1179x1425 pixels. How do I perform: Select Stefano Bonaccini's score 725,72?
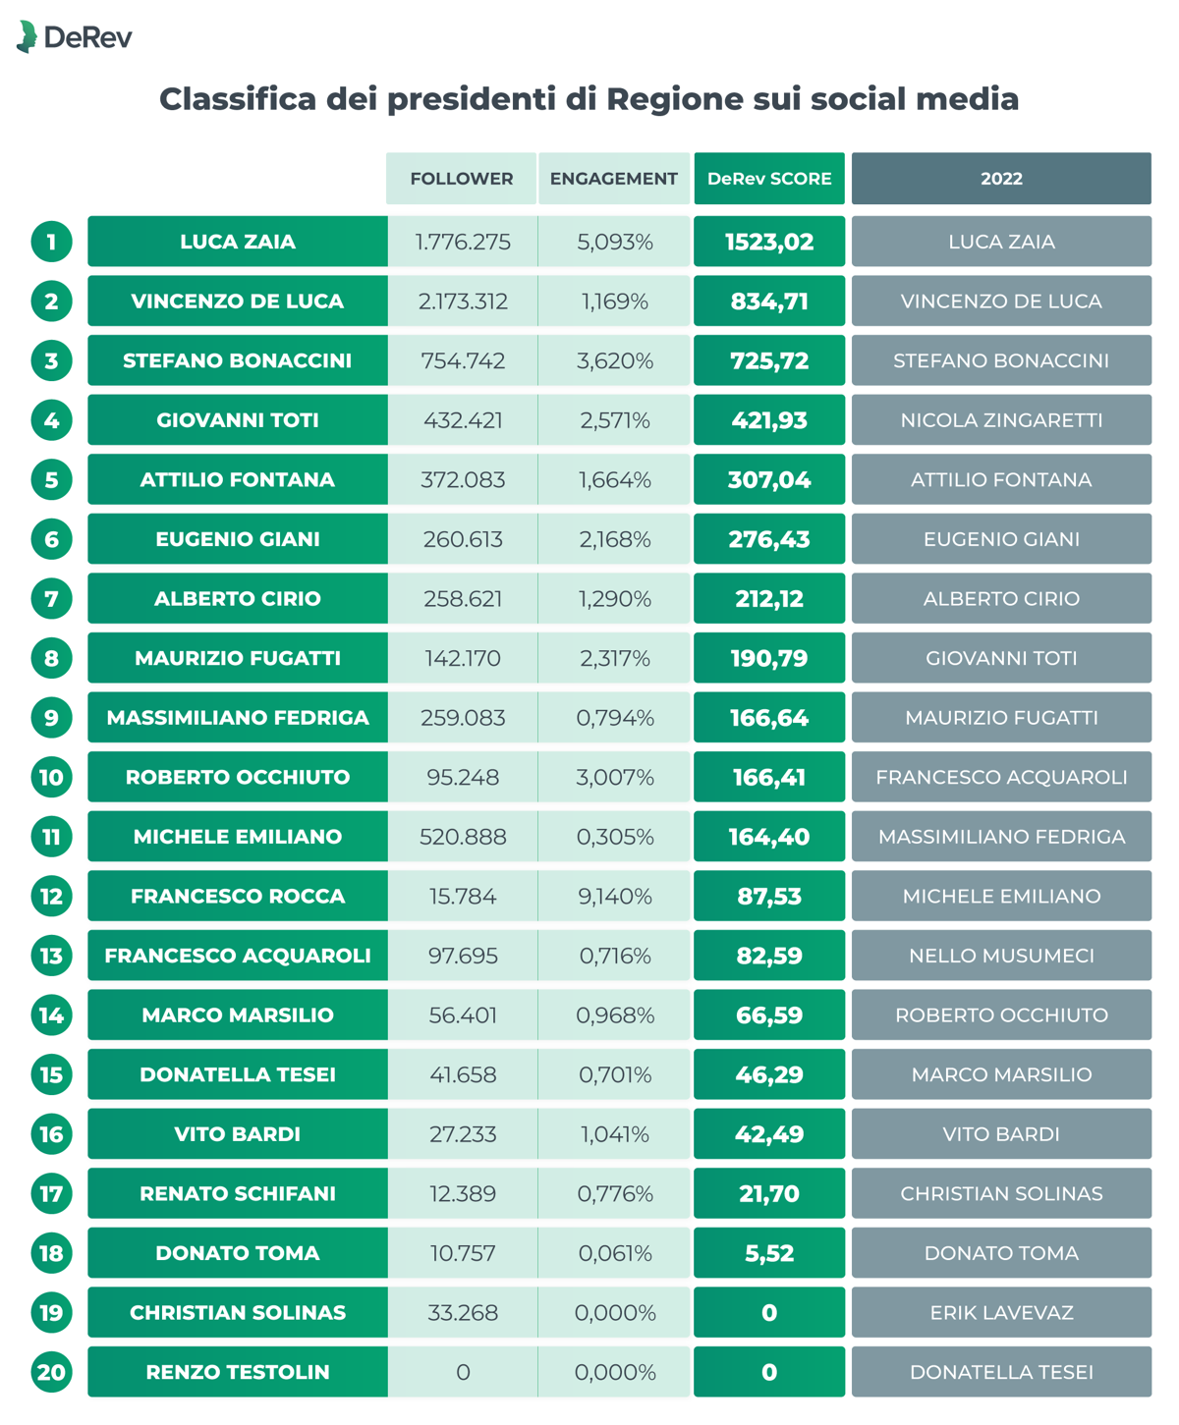tap(769, 360)
